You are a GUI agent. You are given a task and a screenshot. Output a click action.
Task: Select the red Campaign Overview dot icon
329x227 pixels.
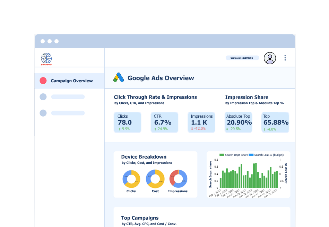(x=43, y=81)
